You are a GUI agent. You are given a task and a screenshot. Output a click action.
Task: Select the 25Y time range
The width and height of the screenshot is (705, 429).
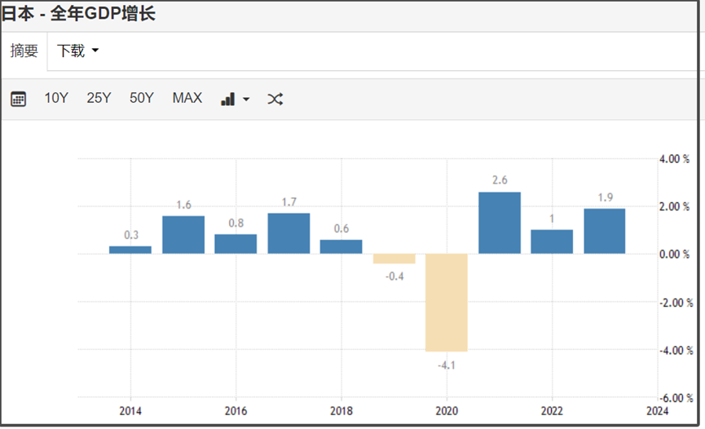point(99,98)
